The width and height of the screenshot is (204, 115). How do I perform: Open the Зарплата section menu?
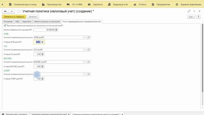[95, 4]
